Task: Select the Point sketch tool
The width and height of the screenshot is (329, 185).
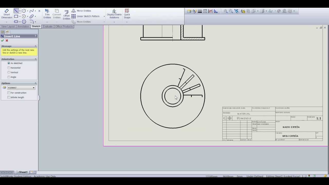Action: pyautogui.click(x=39, y=11)
